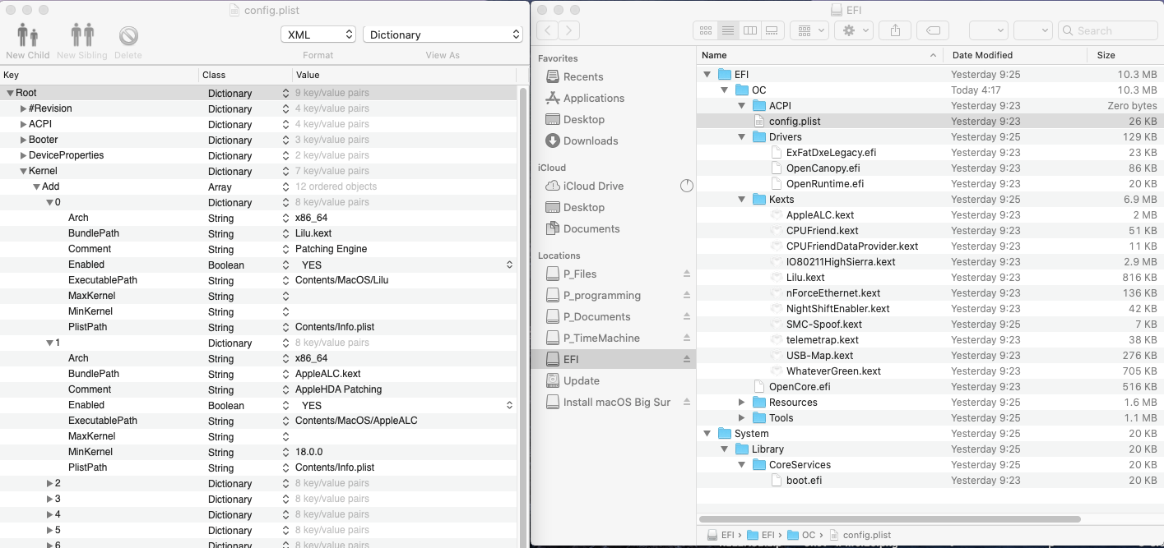Open the Dictionary View As dropdown
This screenshot has width=1164, height=548.
tap(443, 35)
